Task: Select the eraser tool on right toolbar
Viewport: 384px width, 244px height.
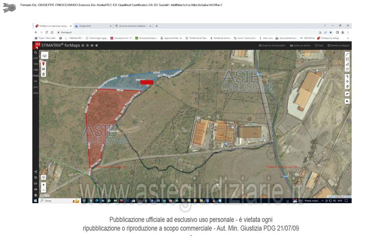Action: (x=347, y=86)
